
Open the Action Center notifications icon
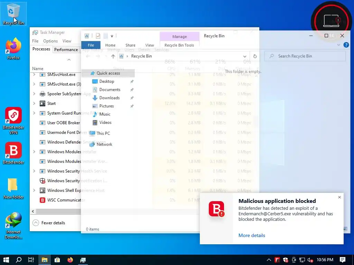(343, 260)
